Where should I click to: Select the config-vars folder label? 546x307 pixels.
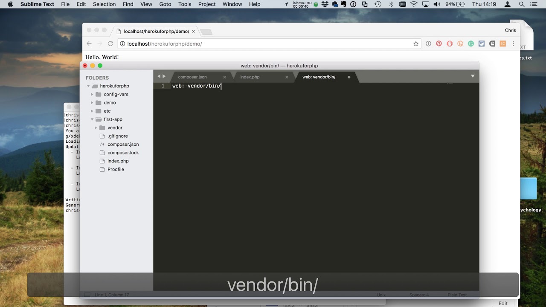(x=116, y=94)
